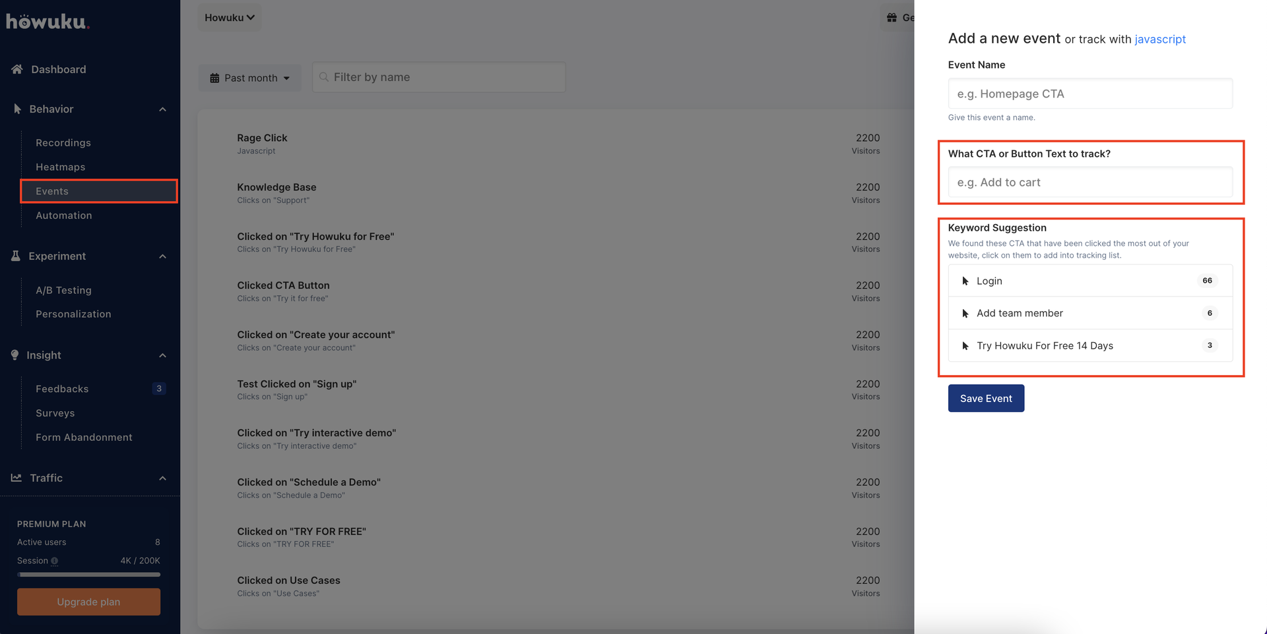Viewport: 1267px width, 634px height.
Task: Collapse the Behavior section chevron
Action: coord(162,109)
